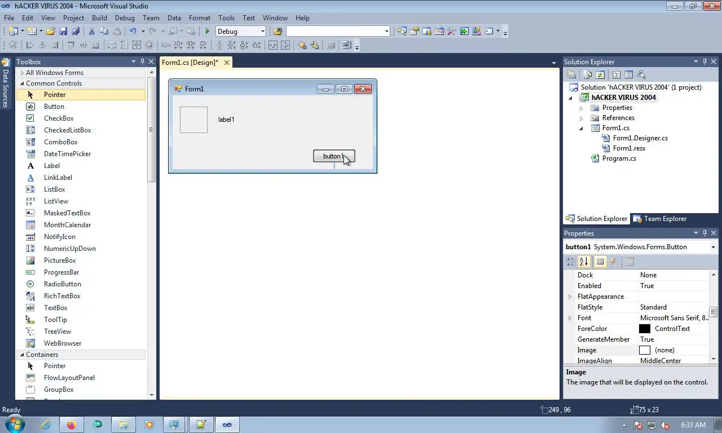
Task: Open the object selector dropdown in Properties
Action: coord(713,247)
